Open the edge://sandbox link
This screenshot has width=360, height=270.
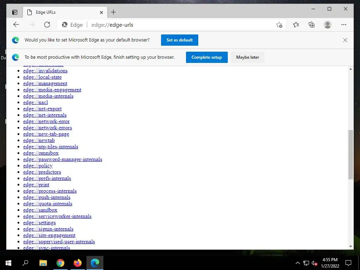pos(40,210)
